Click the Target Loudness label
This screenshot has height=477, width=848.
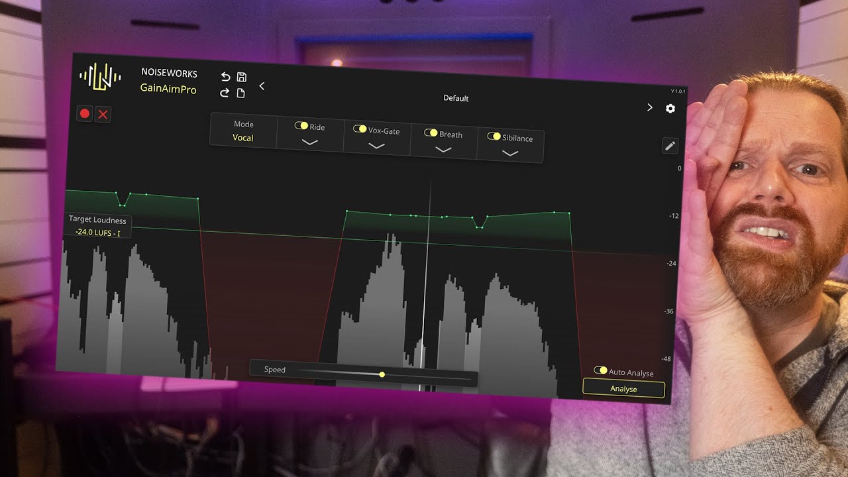[97, 220]
